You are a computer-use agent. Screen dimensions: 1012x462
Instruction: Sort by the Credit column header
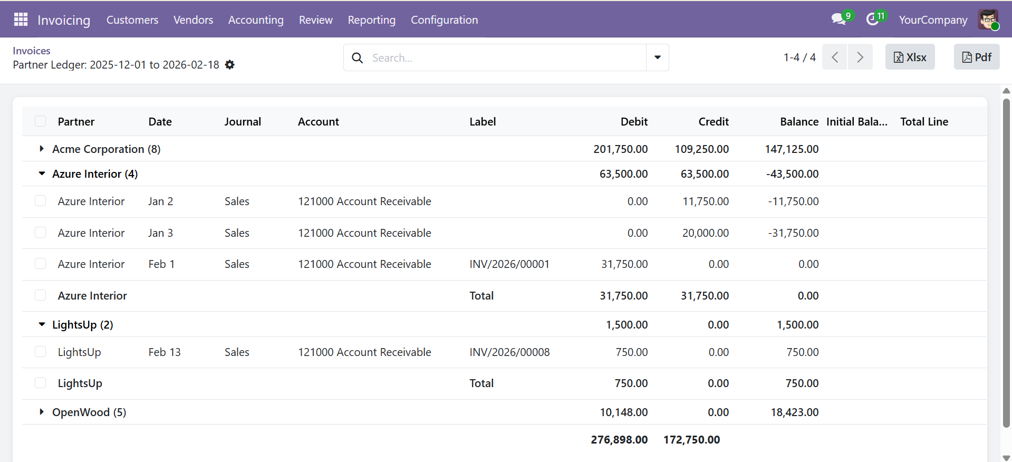point(714,121)
